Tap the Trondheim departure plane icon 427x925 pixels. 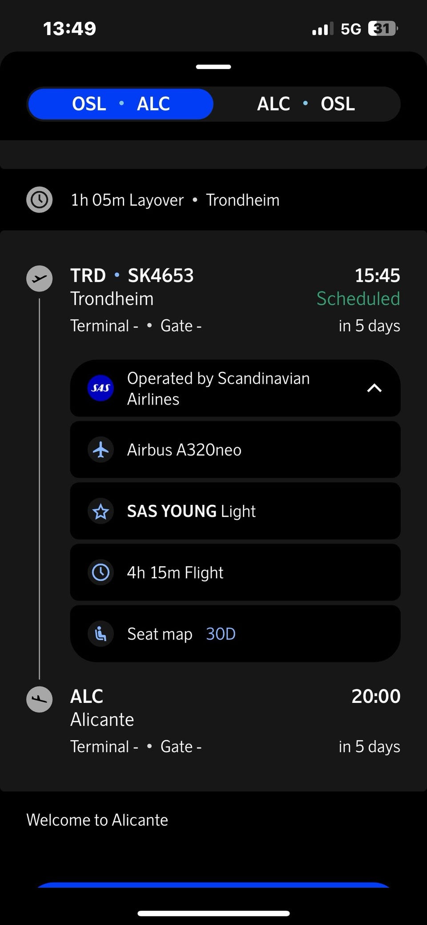pos(40,279)
